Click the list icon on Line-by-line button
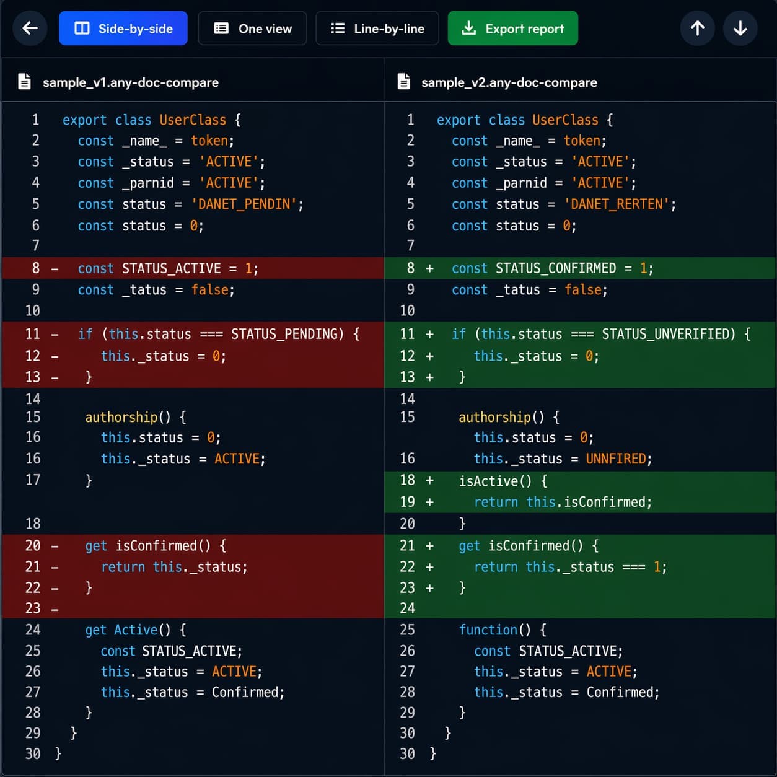777x777 pixels. tap(337, 28)
